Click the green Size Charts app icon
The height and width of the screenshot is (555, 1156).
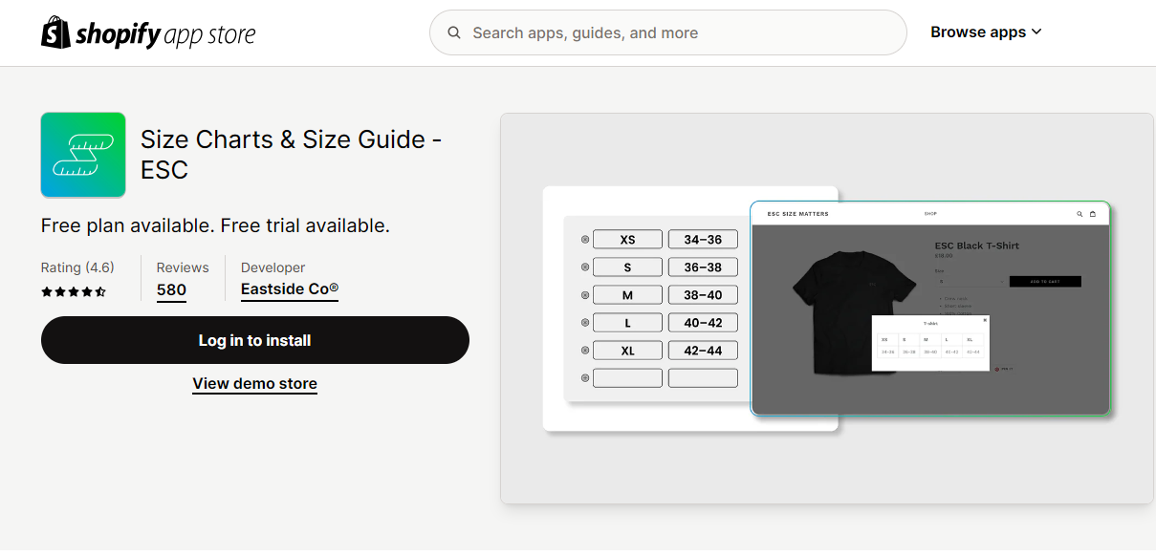[82, 155]
